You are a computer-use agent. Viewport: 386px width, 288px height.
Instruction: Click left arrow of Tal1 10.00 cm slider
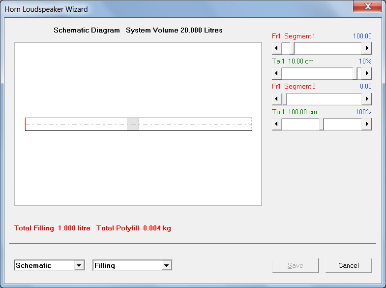click(x=277, y=73)
